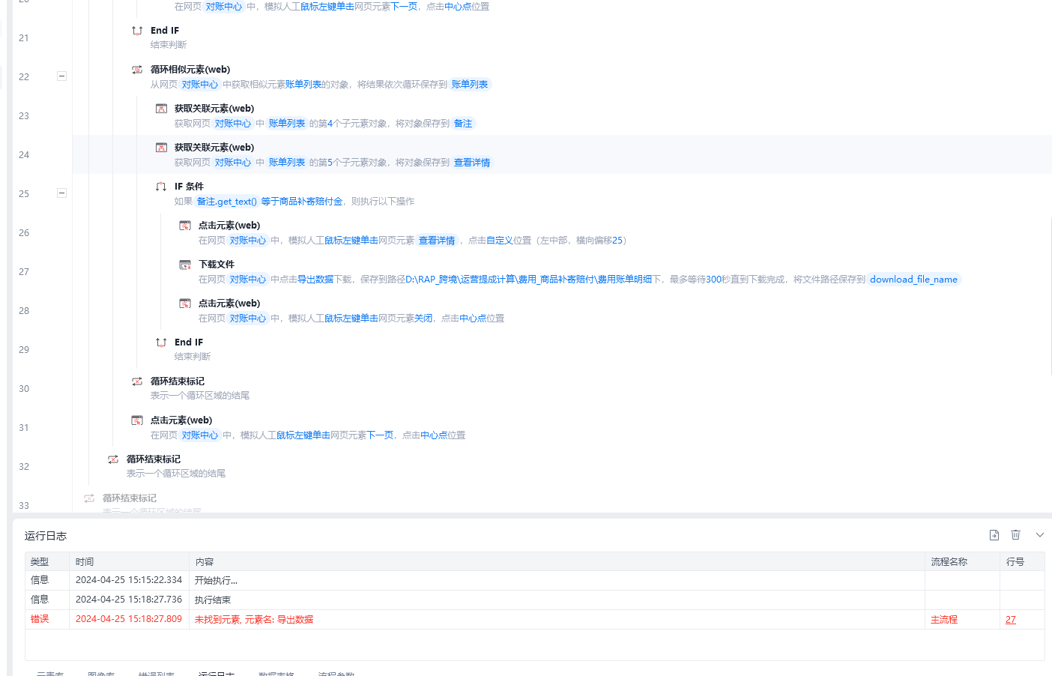Image resolution: width=1052 pixels, height=676 pixels.
Task: Click the 运行日志 panel title
Action: (x=46, y=536)
